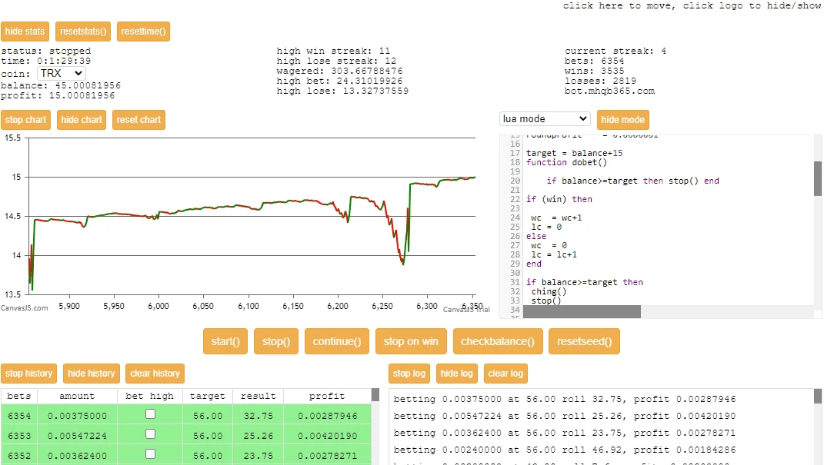This screenshot has height=465, width=824.
Task: Clear the bet history
Action: pos(155,374)
